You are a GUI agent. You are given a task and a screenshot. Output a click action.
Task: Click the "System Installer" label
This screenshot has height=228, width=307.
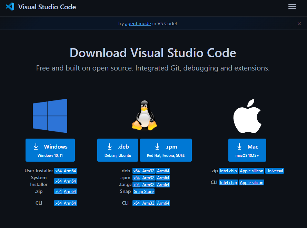[39, 181]
